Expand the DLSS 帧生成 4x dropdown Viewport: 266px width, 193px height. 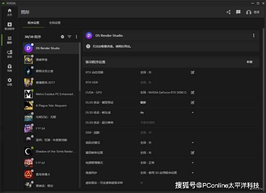(x=192, y=112)
